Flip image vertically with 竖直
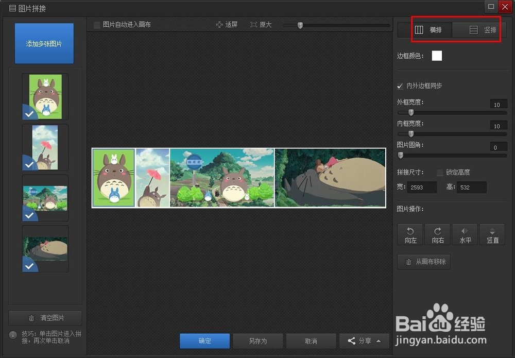The width and height of the screenshot is (515, 358). [x=492, y=234]
